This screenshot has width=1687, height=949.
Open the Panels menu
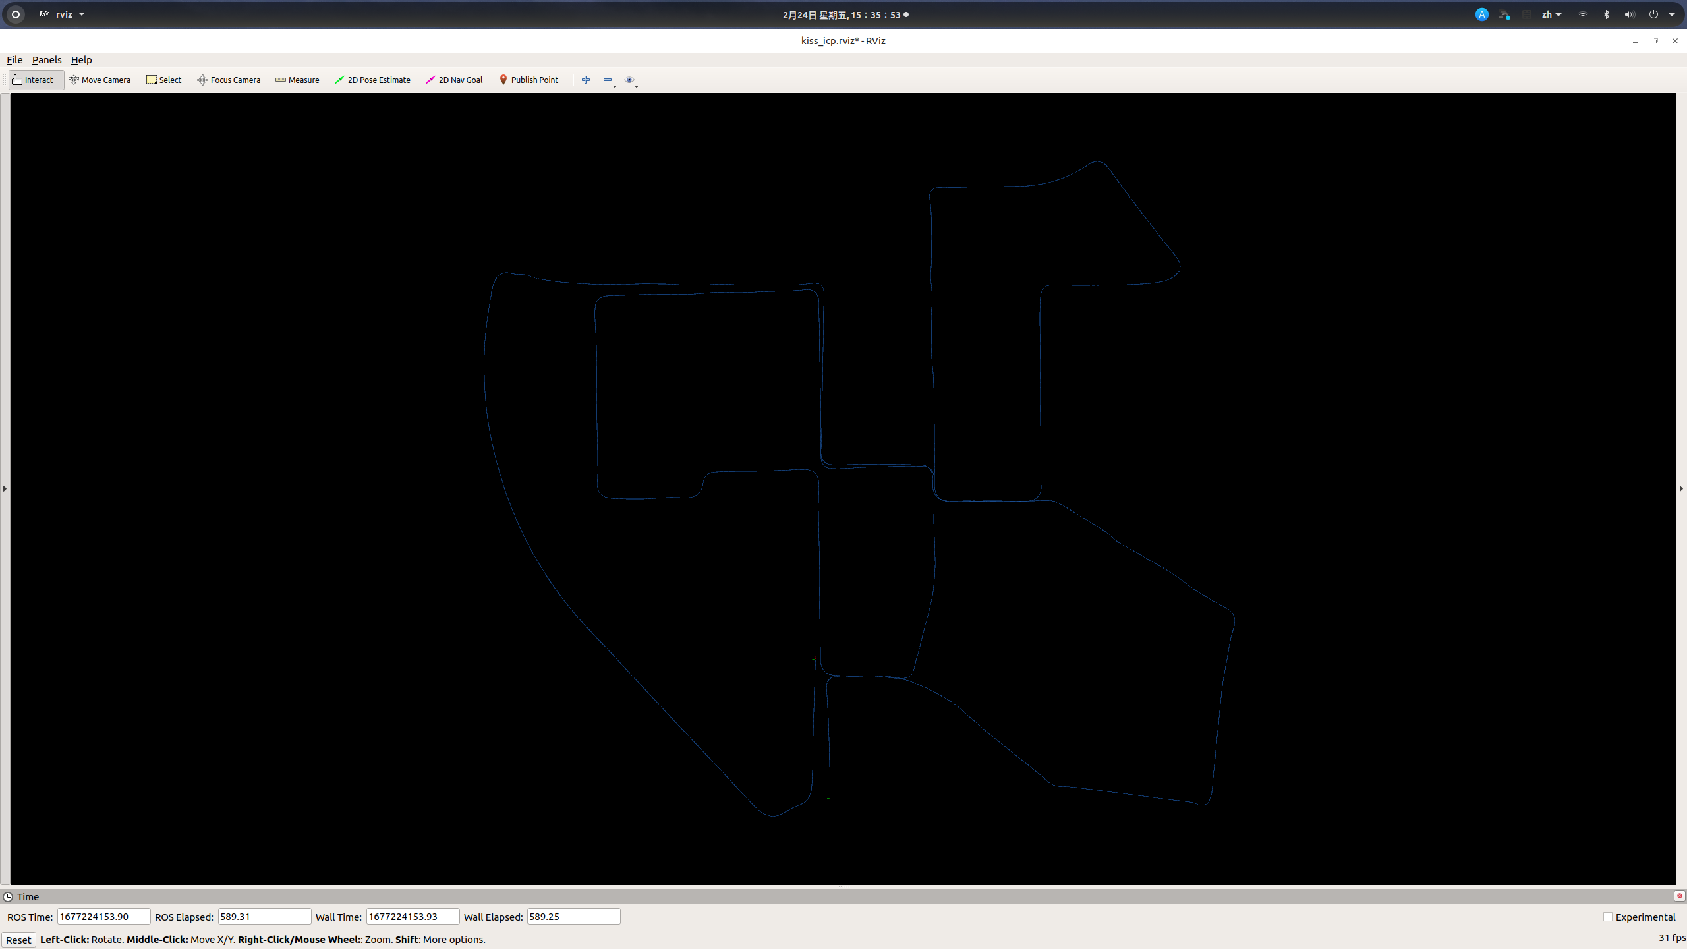(46, 59)
